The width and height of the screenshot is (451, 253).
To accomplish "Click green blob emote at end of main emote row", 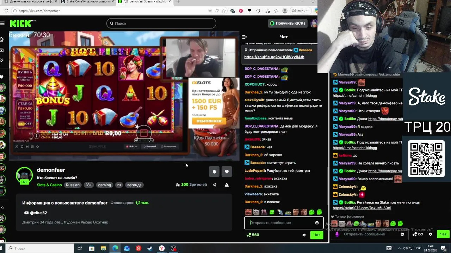I will pos(319,212).
